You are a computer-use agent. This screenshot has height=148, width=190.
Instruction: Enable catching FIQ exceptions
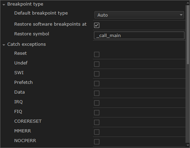(x=97, y=113)
